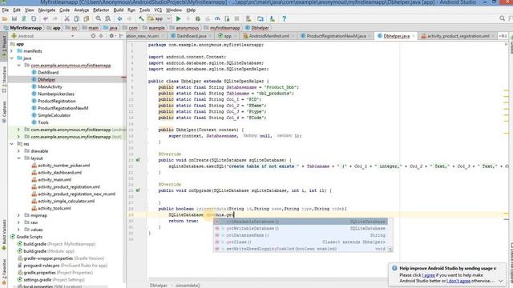513x288 pixels.
Task: Click the Structure side tool window tab
Action: point(4,79)
